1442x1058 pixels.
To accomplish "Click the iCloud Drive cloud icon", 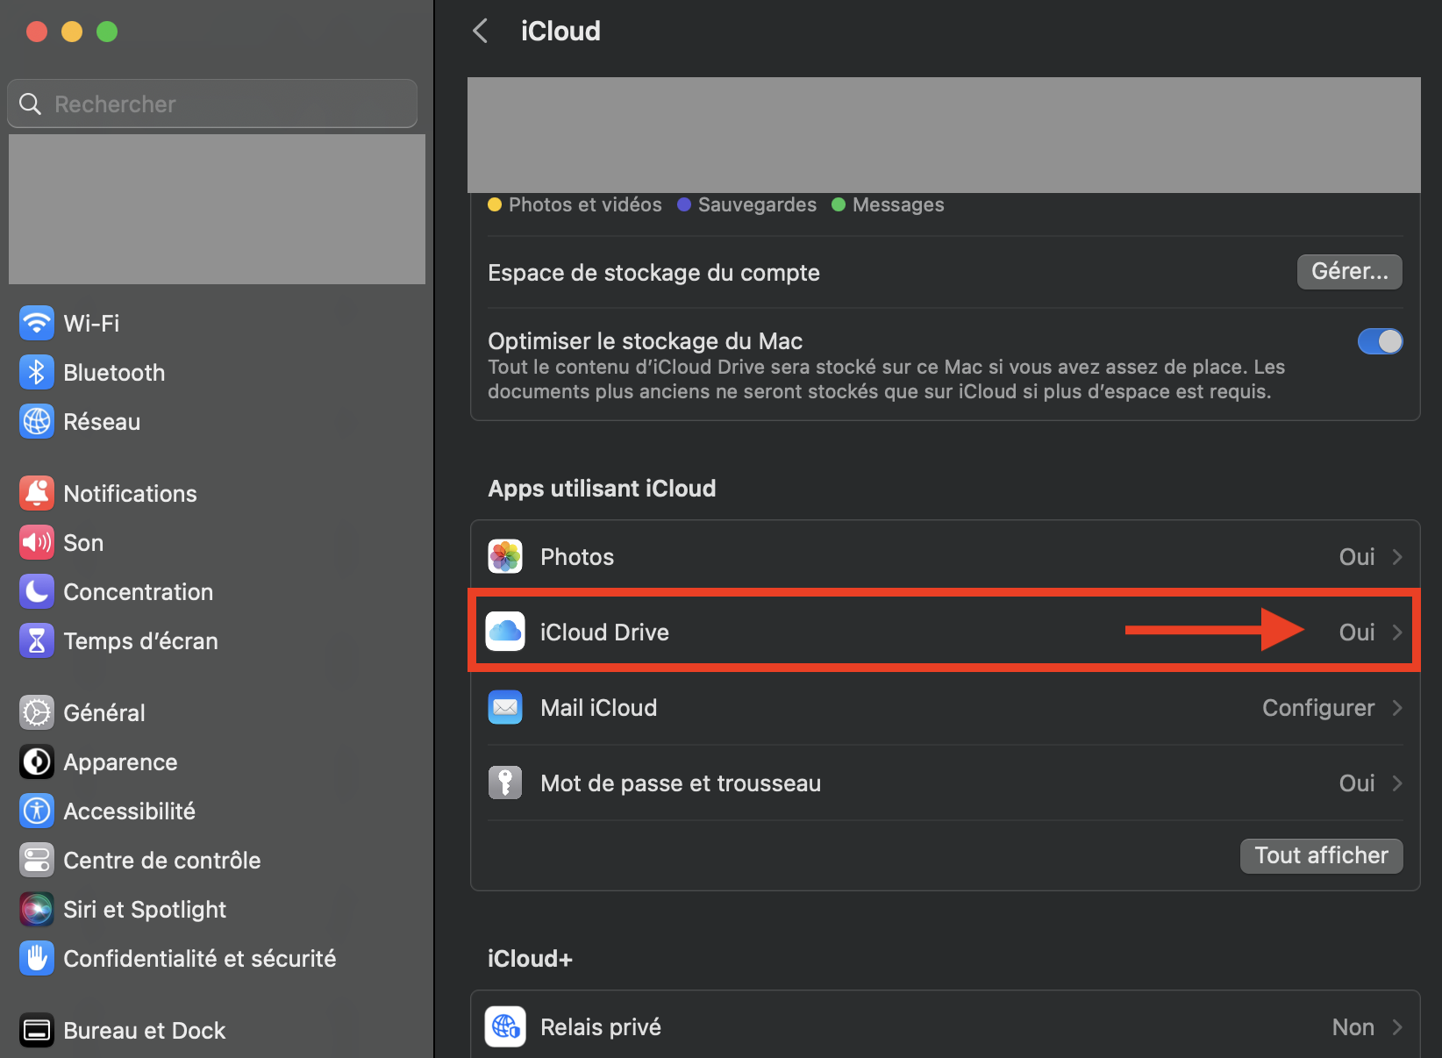I will (x=505, y=632).
